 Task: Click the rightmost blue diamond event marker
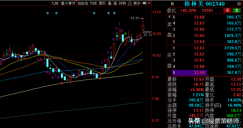[114, 13]
